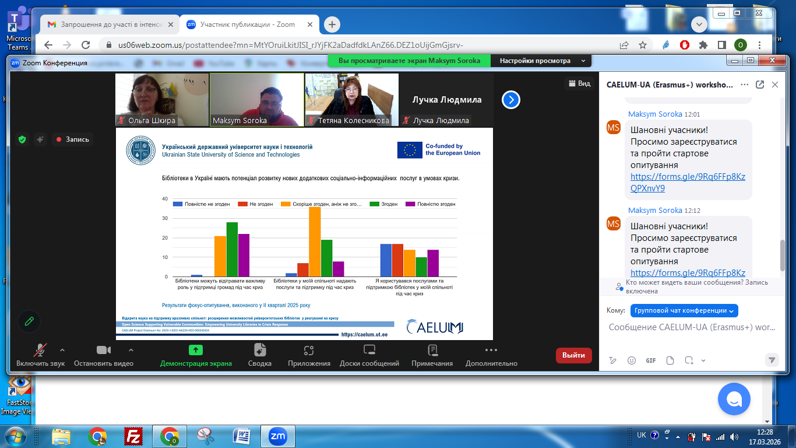Click green Демонстрация экрана share icon

196,350
